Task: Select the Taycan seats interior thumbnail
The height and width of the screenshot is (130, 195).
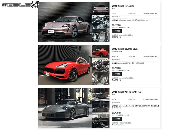Action: tap(100, 35)
